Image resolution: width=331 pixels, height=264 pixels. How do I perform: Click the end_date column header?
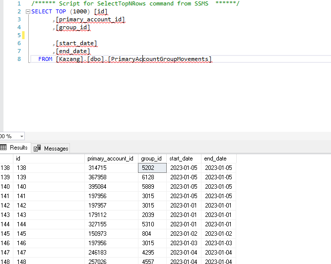coord(215,158)
